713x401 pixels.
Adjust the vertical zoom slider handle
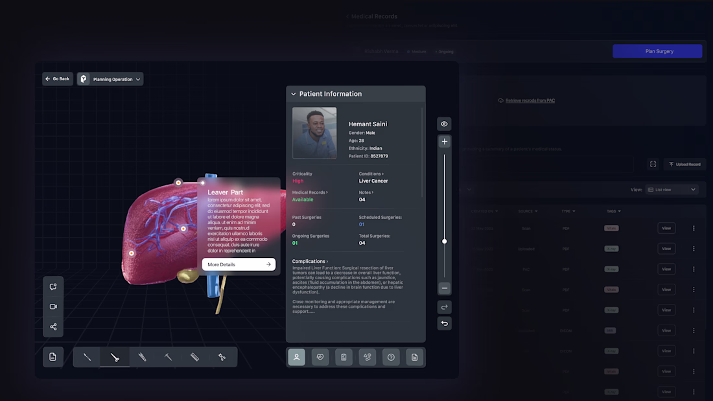(444, 242)
